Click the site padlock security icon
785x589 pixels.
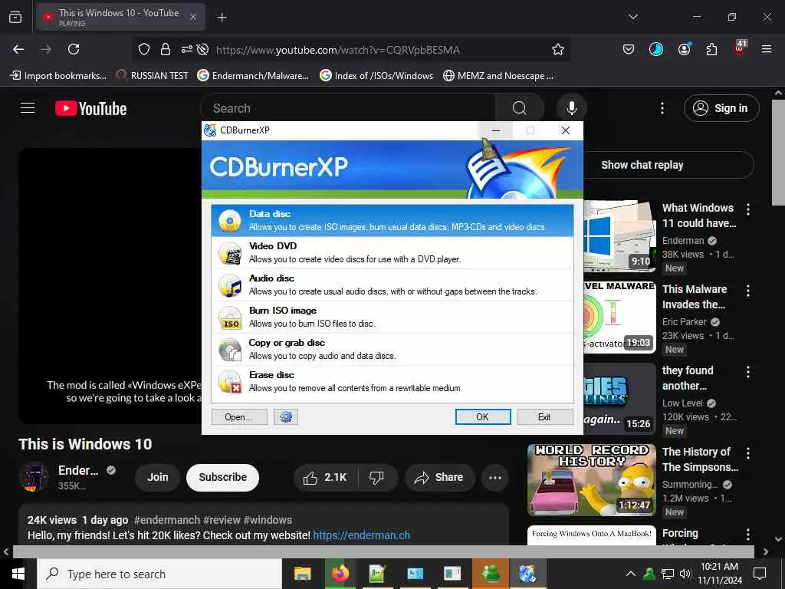[x=166, y=49]
